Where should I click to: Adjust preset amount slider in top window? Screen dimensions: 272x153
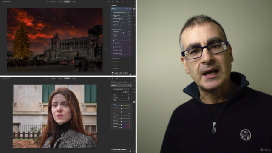tap(121, 75)
